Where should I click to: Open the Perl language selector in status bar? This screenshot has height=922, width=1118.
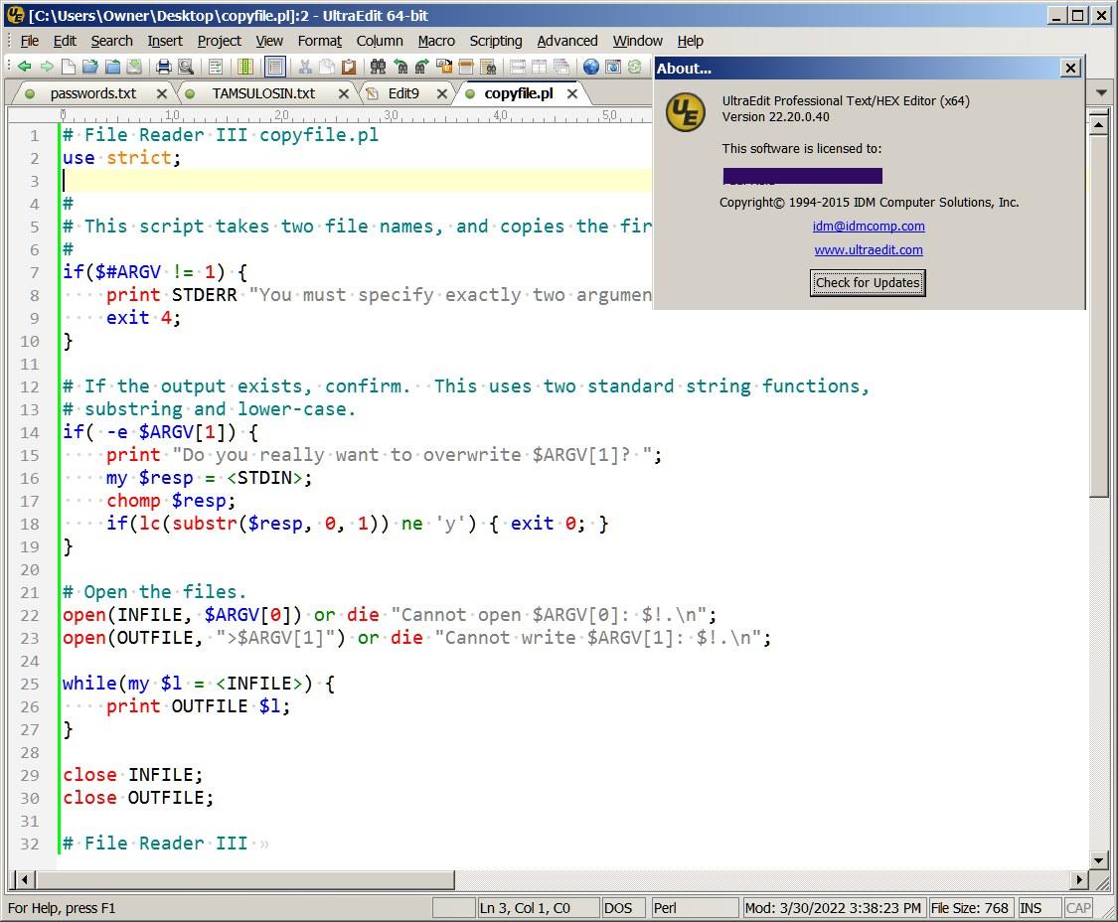[696, 908]
